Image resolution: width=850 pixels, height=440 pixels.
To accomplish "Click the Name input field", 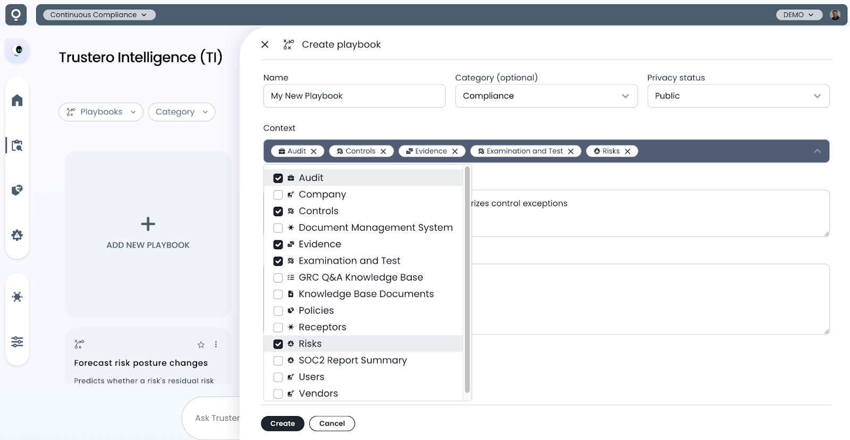I will [x=354, y=96].
